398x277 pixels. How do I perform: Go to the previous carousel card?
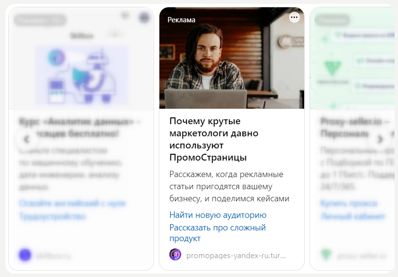[x=27, y=139]
